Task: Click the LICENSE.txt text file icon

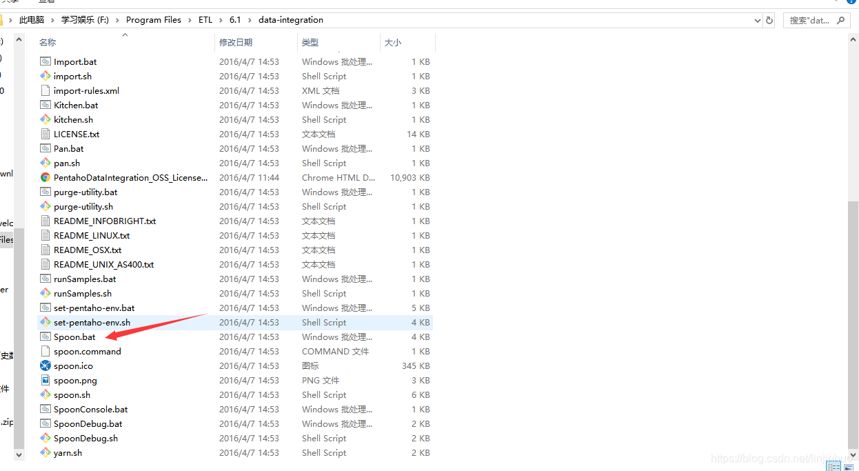Action: click(46, 134)
